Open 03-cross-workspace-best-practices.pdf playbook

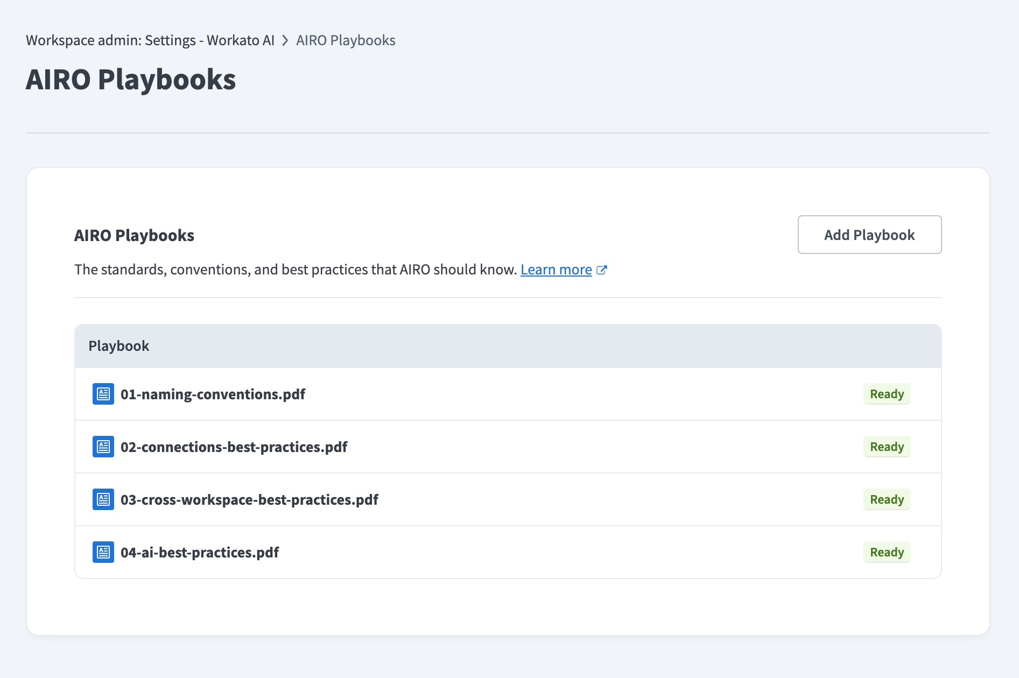[x=249, y=499]
